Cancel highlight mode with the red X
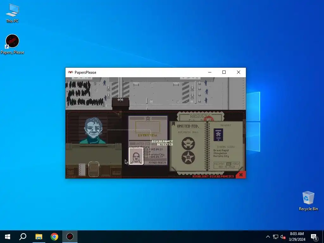Viewport: 324px width, 243px height. coord(241,175)
